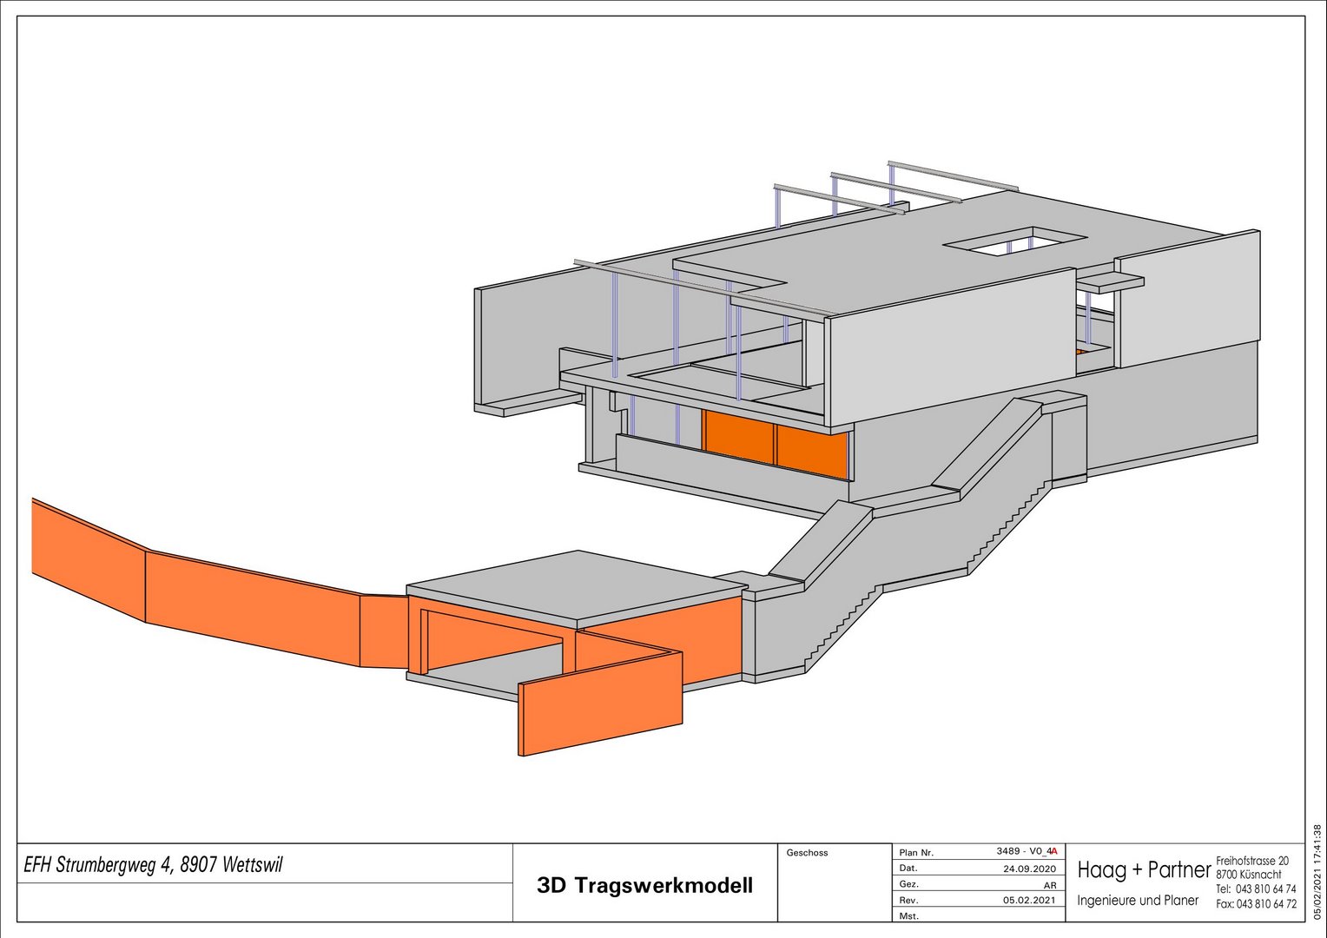Select the flat carport roof slab
This screenshot has height=938, width=1327.
point(578,588)
